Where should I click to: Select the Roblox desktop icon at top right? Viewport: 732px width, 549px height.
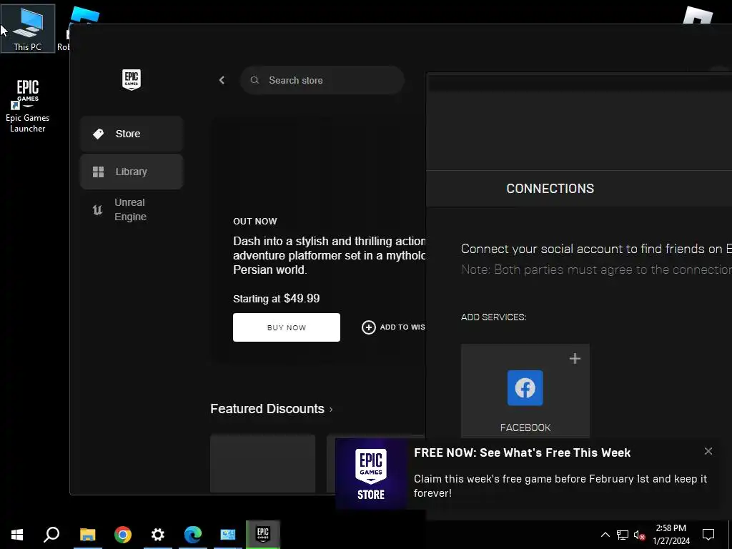[698, 15]
